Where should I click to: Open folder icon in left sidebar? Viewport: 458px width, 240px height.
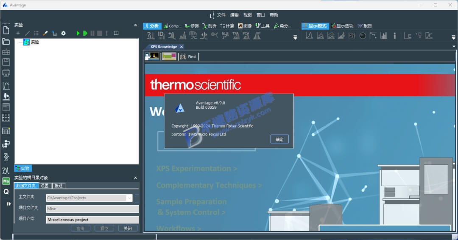pyautogui.click(x=6, y=42)
